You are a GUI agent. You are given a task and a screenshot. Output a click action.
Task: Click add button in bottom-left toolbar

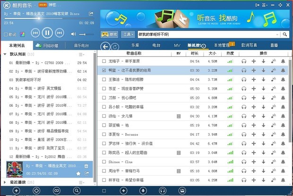point(17,191)
